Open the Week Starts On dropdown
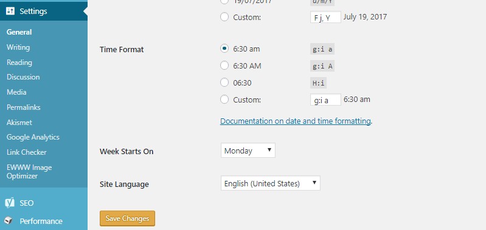Screen dimensions: 486x230 point(248,151)
